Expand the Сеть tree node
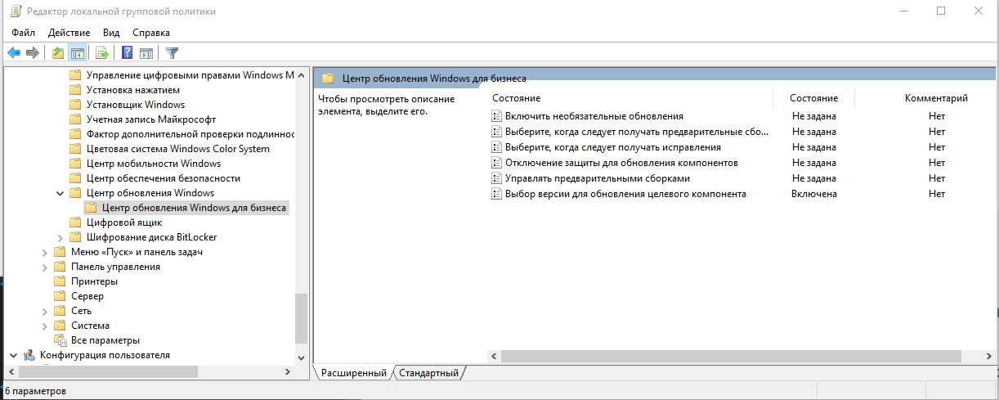The height and width of the screenshot is (400, 999). coord(44,311)
